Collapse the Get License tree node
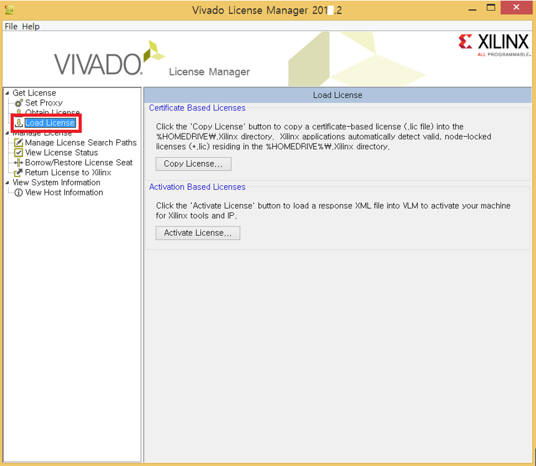The image size is (536, 466). [7, 93]
